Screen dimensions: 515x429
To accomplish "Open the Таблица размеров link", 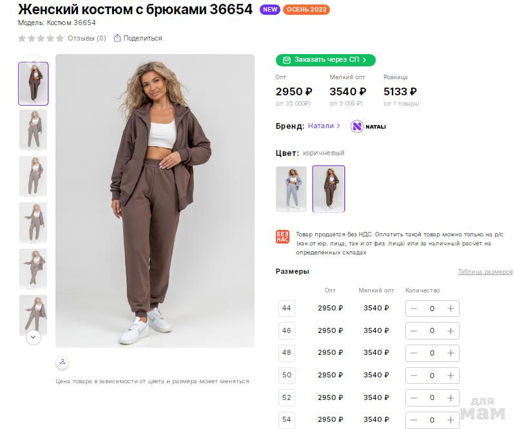I will [485, 272].
